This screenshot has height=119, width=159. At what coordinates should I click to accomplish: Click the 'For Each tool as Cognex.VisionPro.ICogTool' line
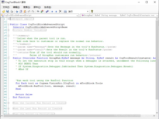pos(59,83)
